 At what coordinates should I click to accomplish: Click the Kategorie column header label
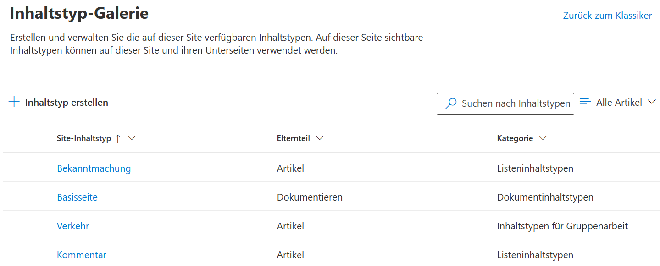coord(515,138)
